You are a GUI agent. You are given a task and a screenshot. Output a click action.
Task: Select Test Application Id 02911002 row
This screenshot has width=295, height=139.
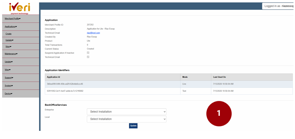169,91
